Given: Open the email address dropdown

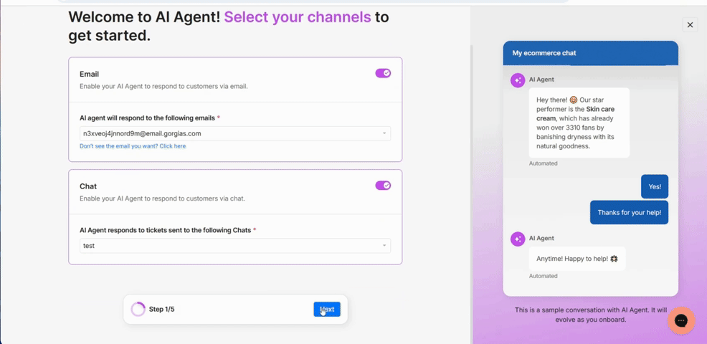Looking at the screenshot, I should pyautogui.click(x=235, y=133).
